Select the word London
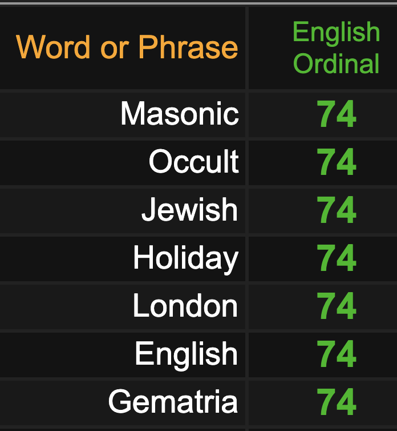 [185, 305]
